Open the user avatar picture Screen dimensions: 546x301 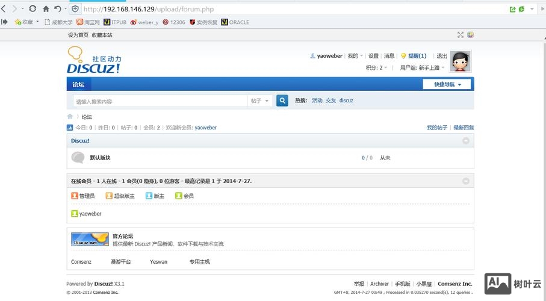(x=460, y=61)
